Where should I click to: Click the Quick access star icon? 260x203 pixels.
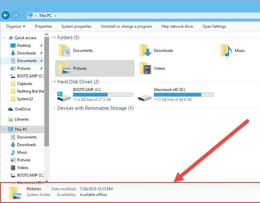click(11, 38)
